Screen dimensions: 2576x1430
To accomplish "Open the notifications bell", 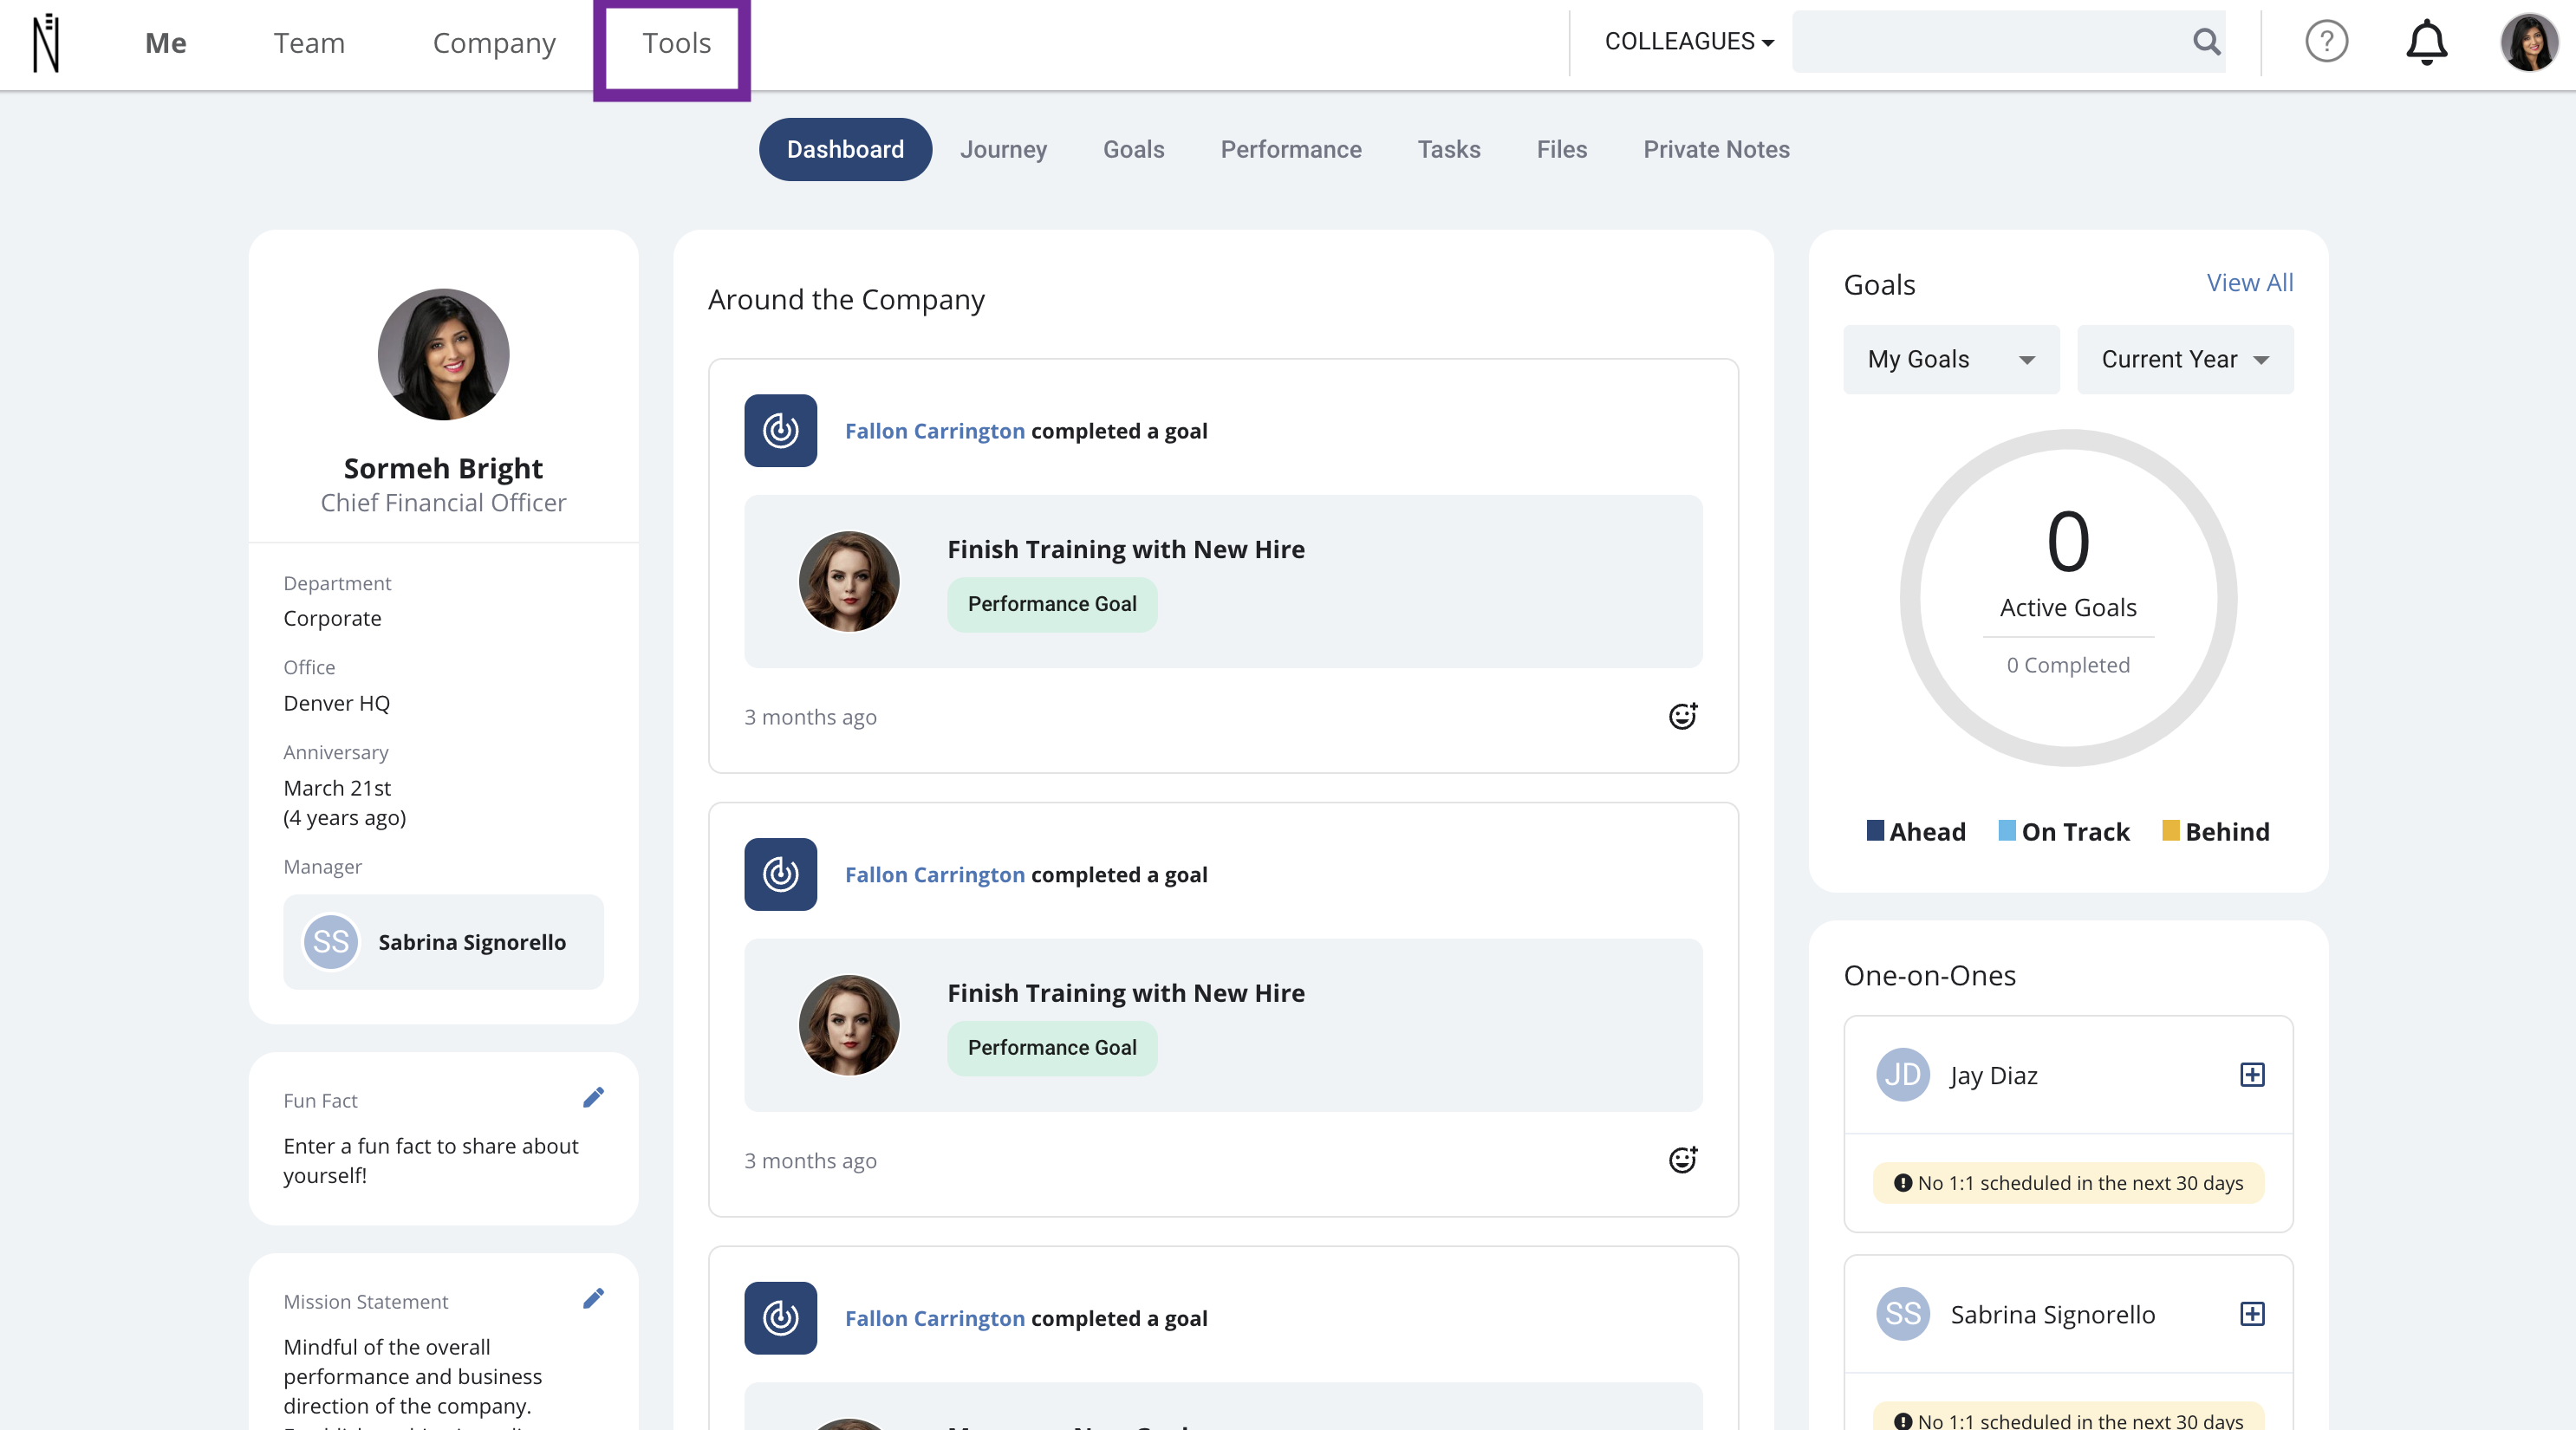I will pyautogui.click(x=2426, y=42).
